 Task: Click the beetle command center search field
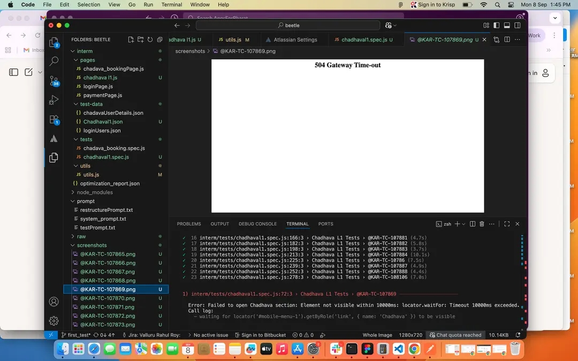tap(288, 25)
